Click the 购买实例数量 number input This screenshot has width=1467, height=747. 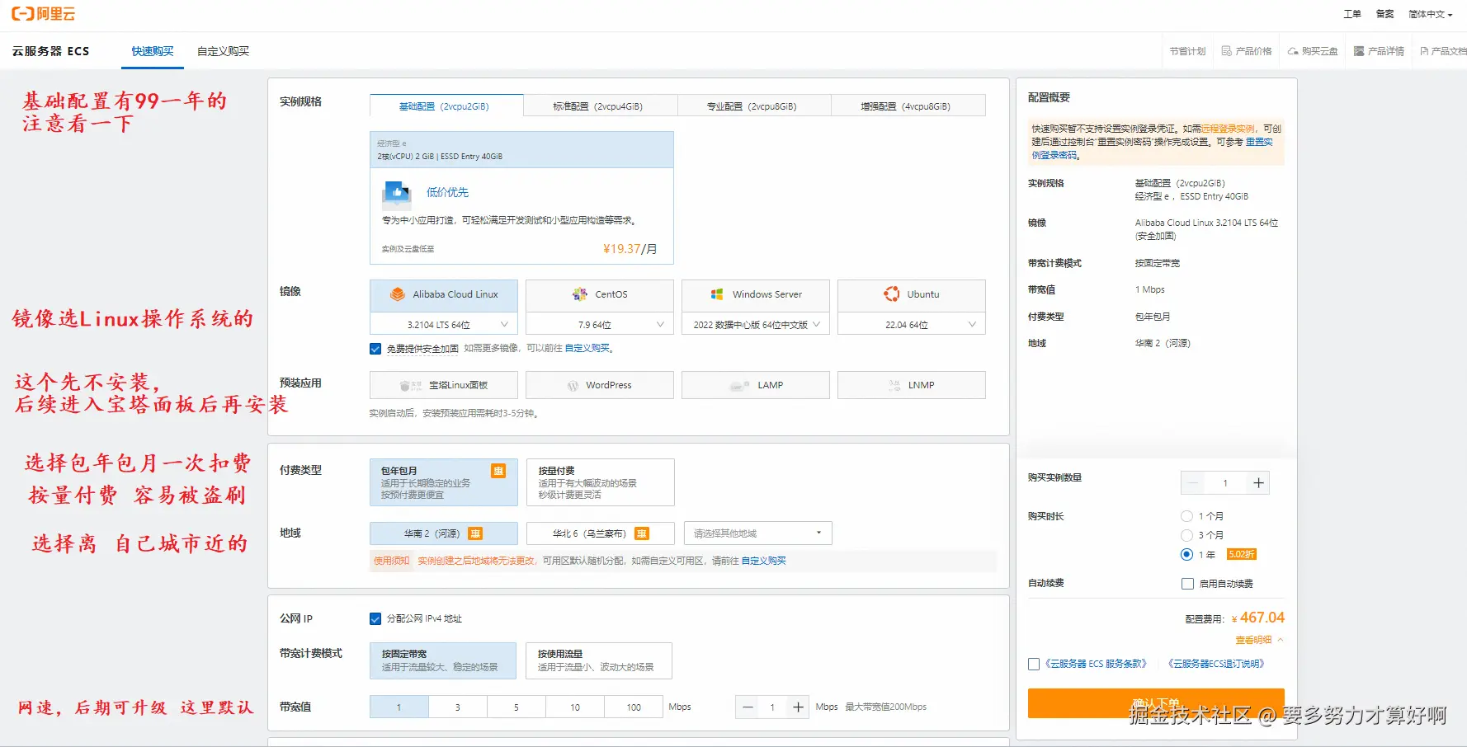coord(1225,483)
